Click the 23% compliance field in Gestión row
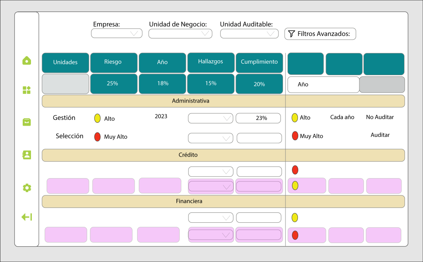This screenshot has width=423, height=262. click(259, 118)
